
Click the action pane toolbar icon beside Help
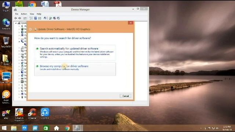pyautogui.click(x=40, y=18)
